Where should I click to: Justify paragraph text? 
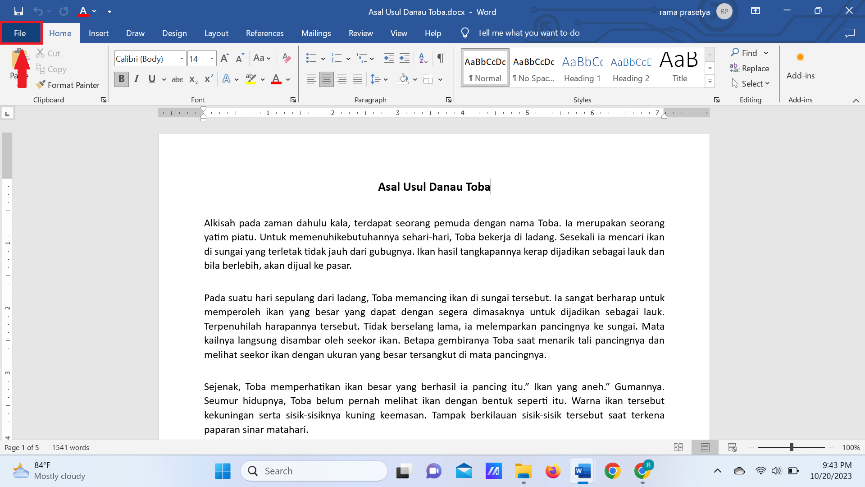(x=357, y=79)
